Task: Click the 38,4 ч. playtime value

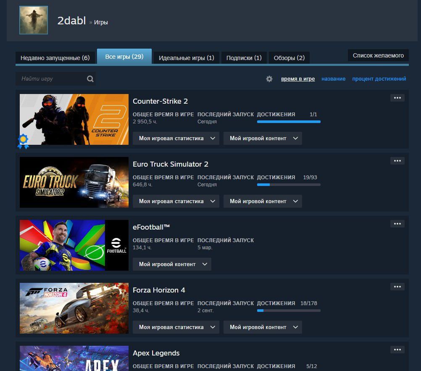Action: pyautogui.click(x=141, y=311)
